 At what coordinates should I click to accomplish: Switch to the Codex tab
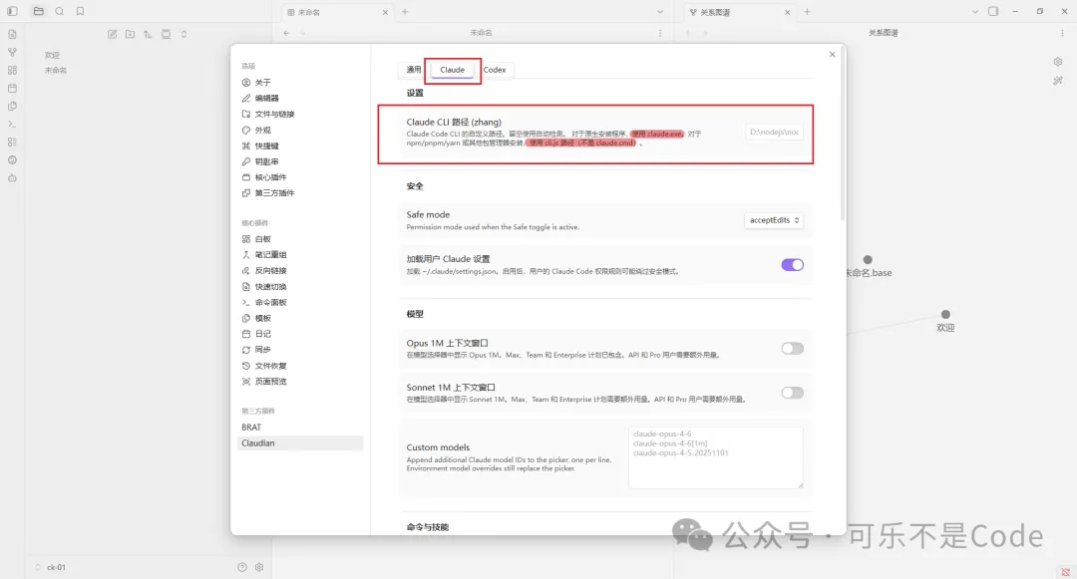(x=495, y=70)
